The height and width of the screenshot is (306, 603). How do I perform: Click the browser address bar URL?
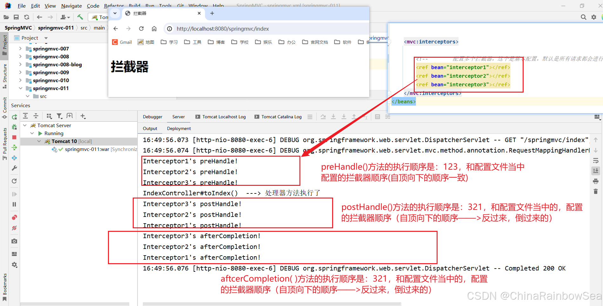tap(223, 29)
